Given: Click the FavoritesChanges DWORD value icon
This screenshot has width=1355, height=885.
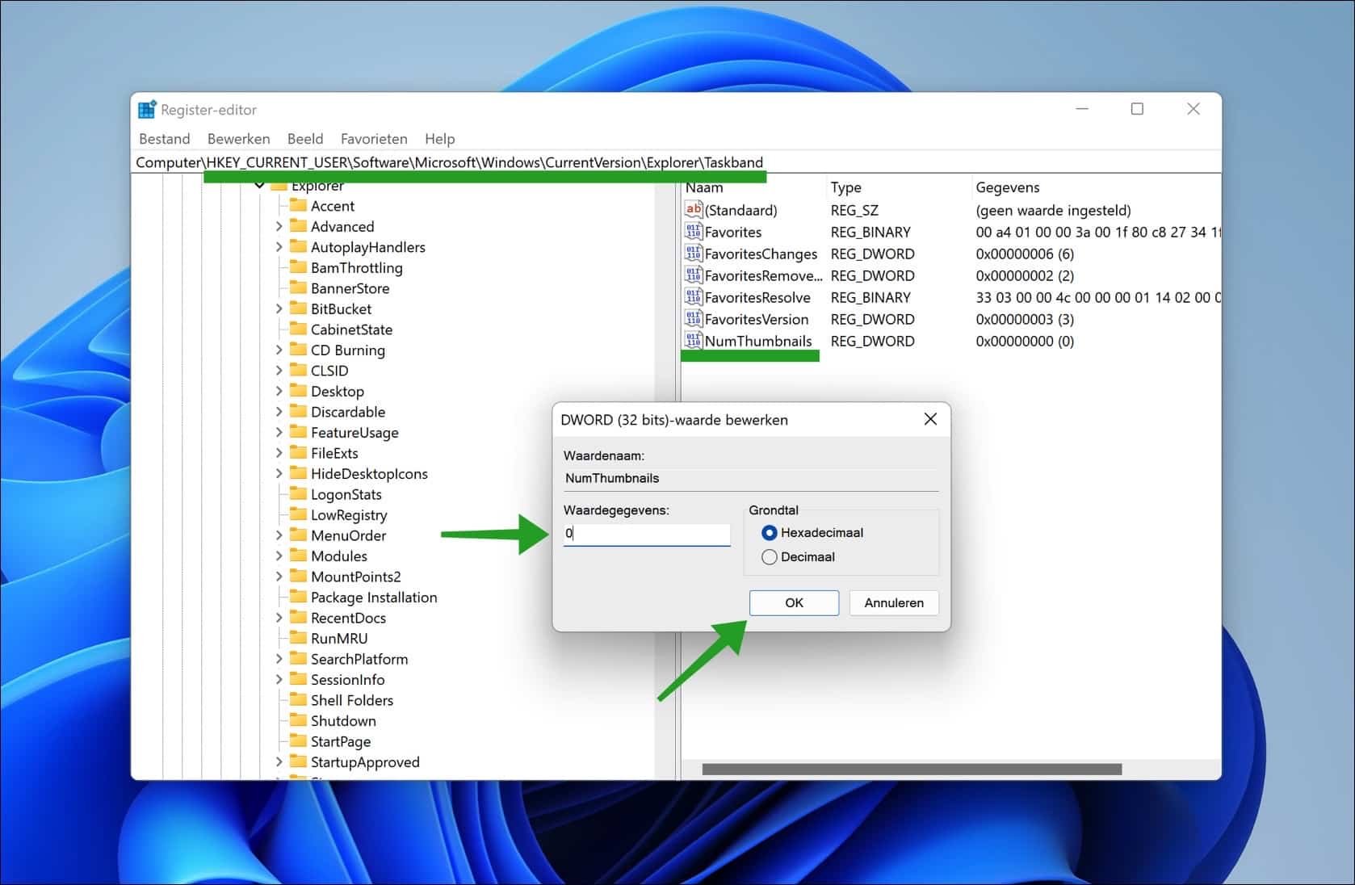Looking at the screenshot, I should 693,254.
